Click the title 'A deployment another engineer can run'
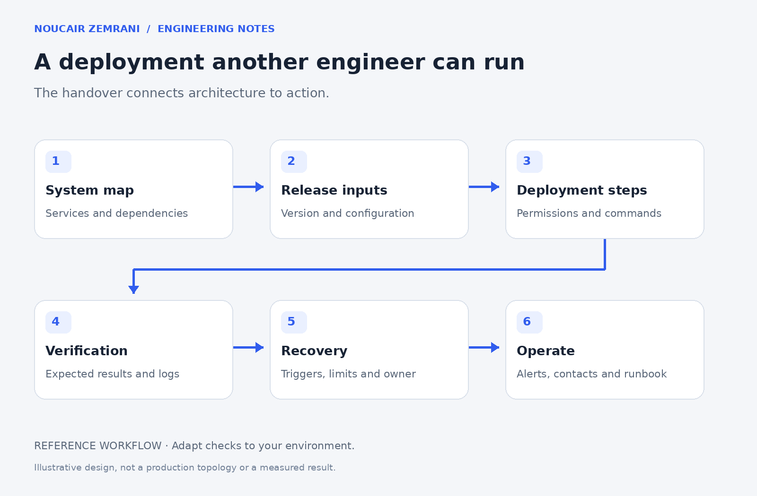Image resolution: width=757 pixels, height=496 pixels. pyautogui.click(x=279, y=62)
